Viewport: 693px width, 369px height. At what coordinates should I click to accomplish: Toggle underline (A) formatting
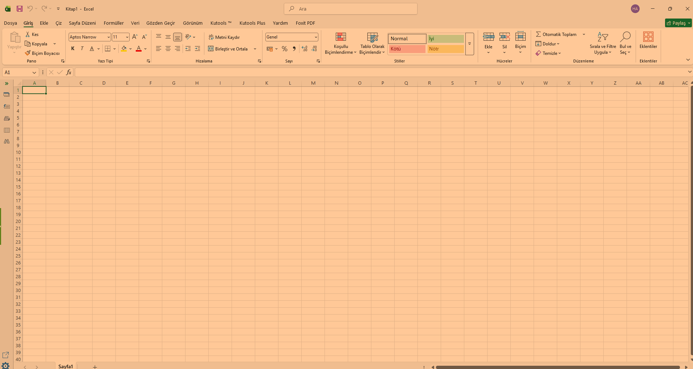tap(92, 49)
